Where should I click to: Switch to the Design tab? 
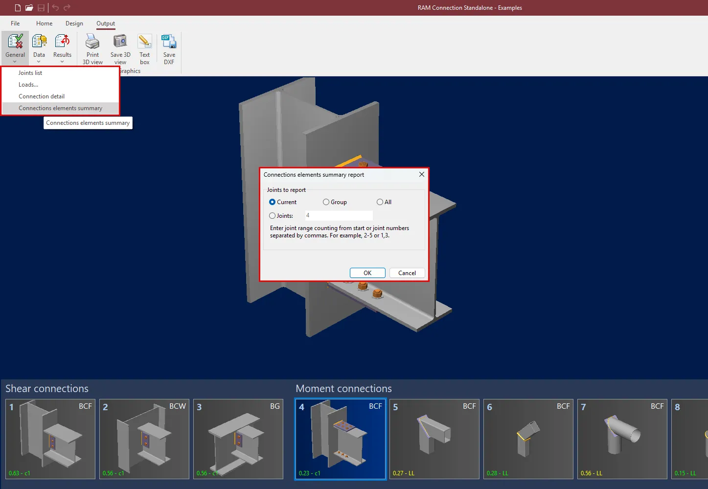pyautogui.click(x=74, y=23)
